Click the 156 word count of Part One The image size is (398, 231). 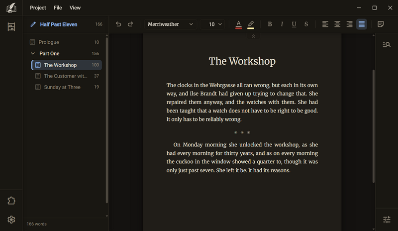(95, 54)
